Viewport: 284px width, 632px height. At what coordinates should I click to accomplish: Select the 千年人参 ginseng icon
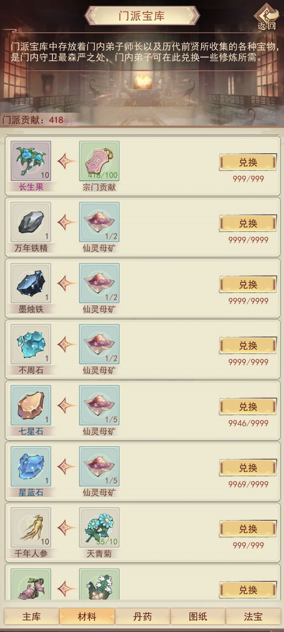[x=31, y=528]
